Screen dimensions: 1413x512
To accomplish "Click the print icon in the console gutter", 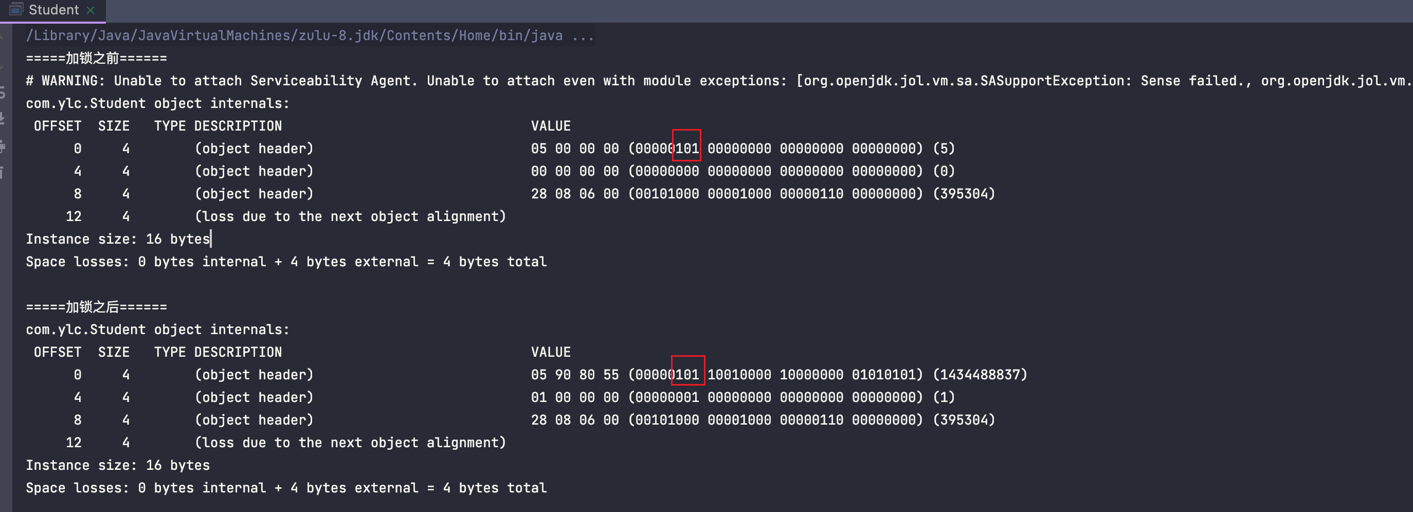I will pyautogui.click(x=3, y=147).
